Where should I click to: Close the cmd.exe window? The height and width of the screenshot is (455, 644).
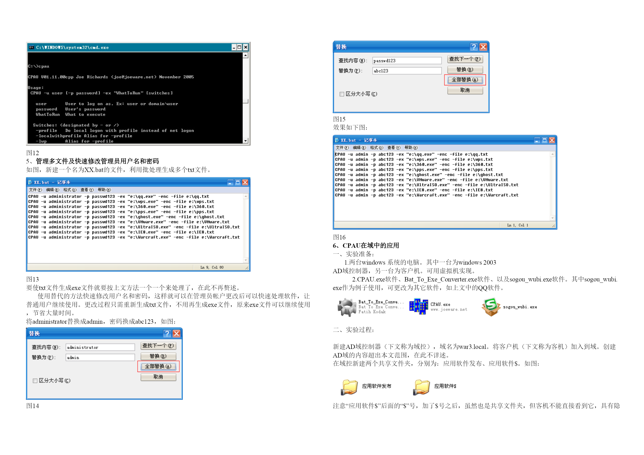(246, 47)
